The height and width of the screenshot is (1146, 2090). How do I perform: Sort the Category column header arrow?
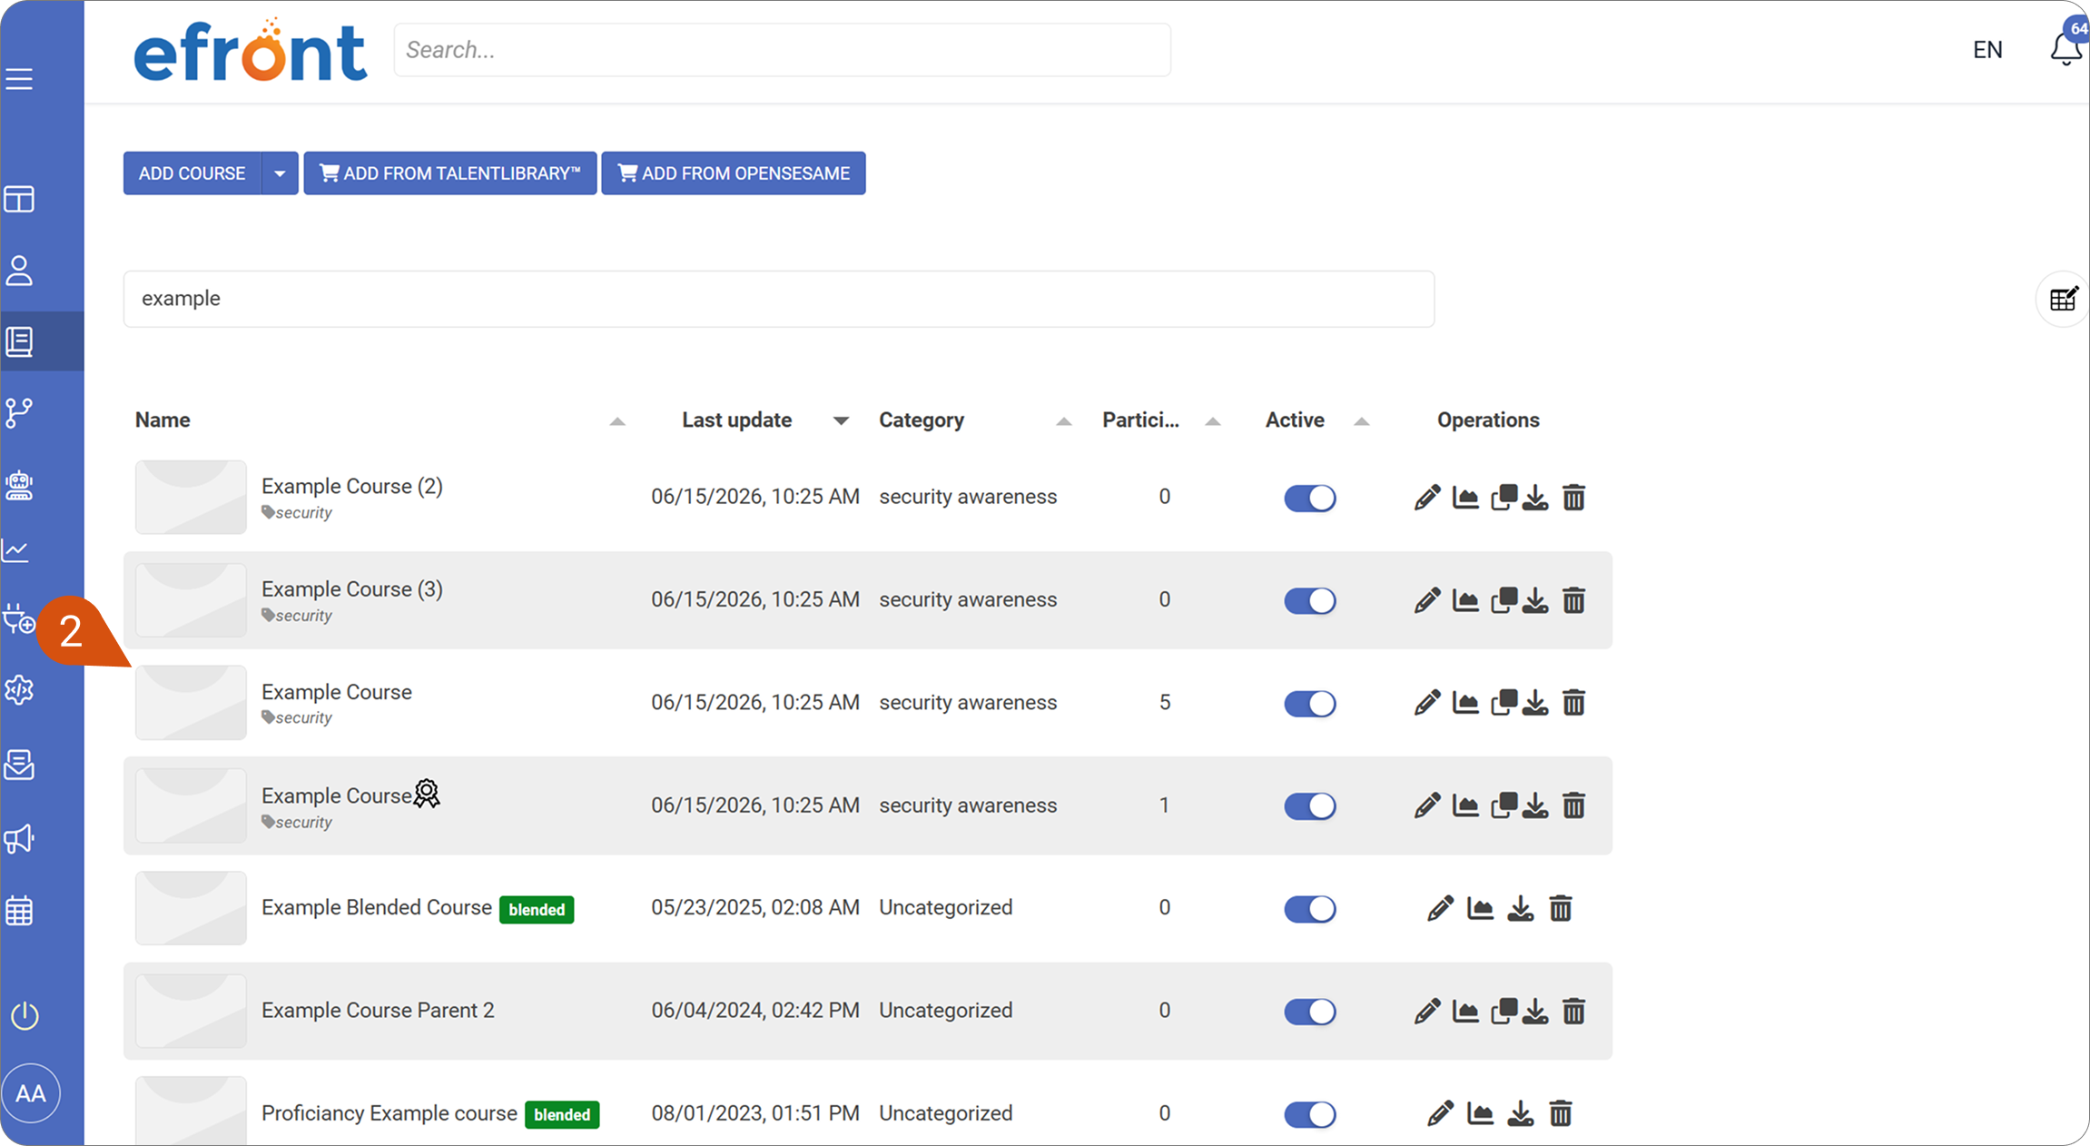pyautogui.click(x=1064, y=420)
